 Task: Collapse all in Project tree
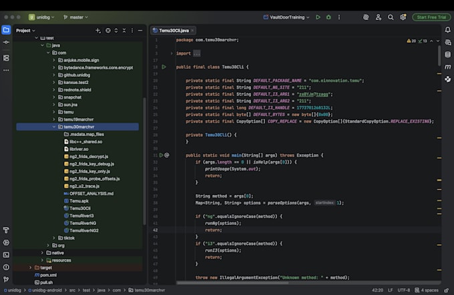point(124,31)
